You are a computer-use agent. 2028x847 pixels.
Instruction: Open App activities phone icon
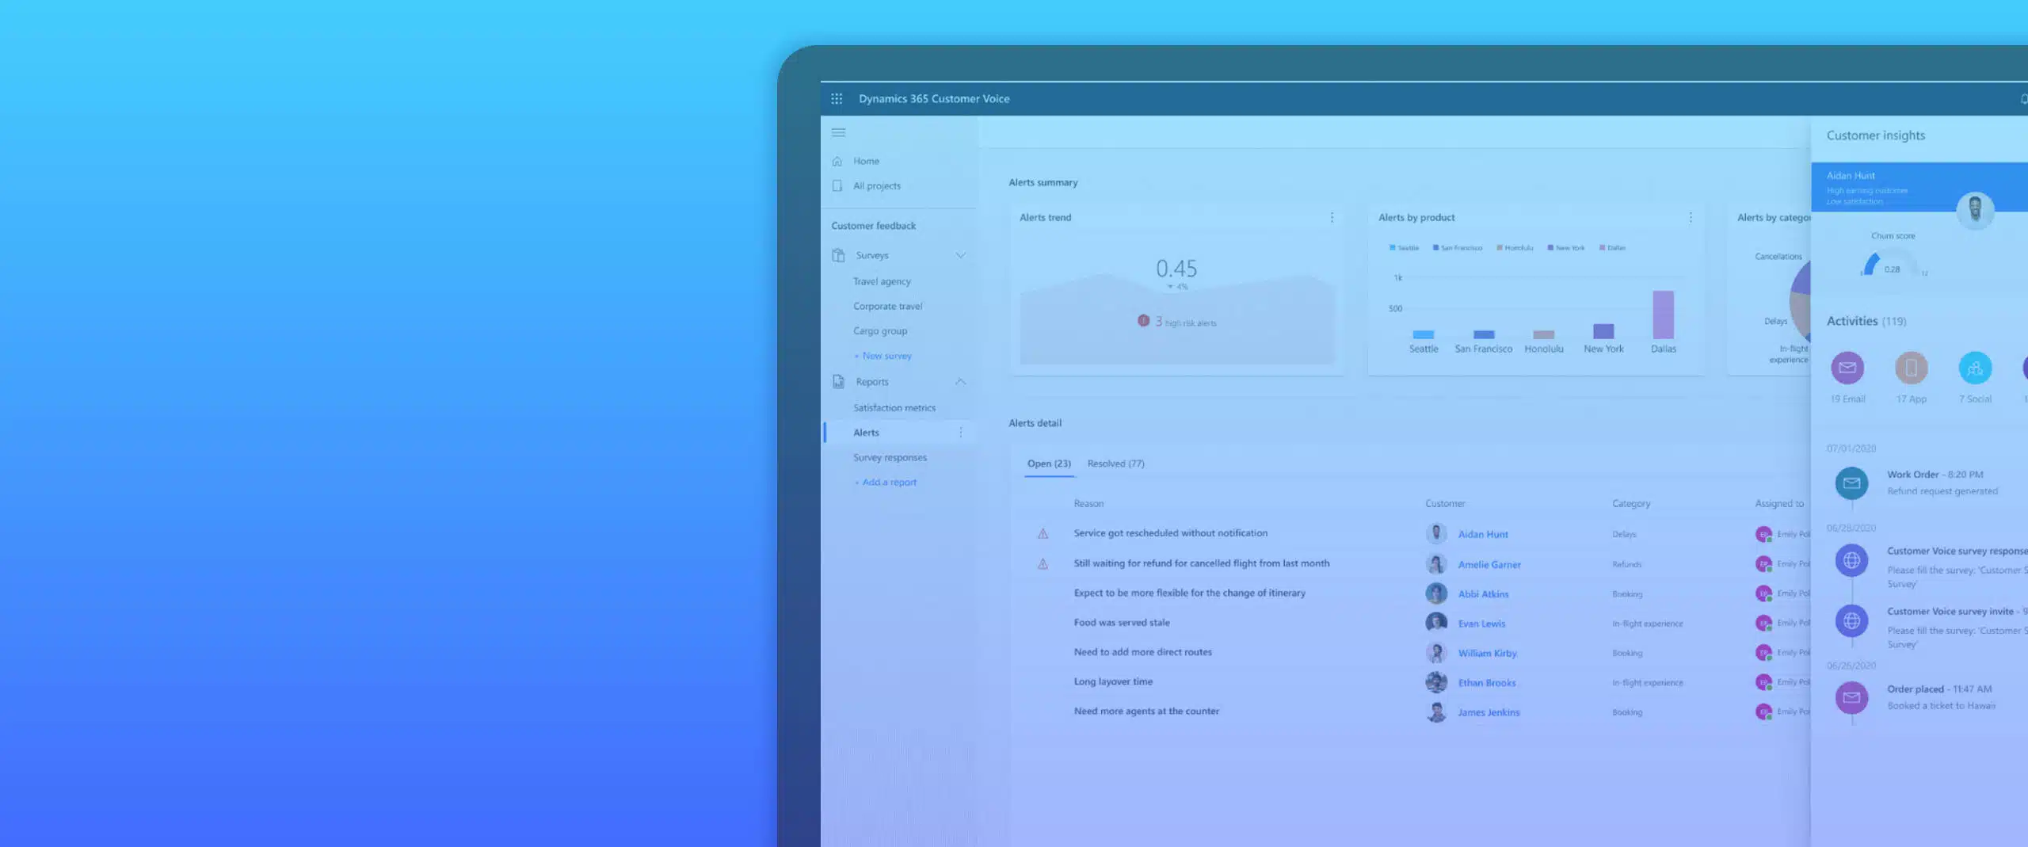click(1911, 368)
